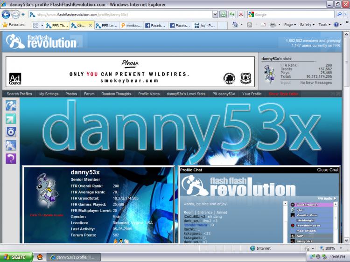
Task: Click the Compatibility View icon
Action: point(223,15)
